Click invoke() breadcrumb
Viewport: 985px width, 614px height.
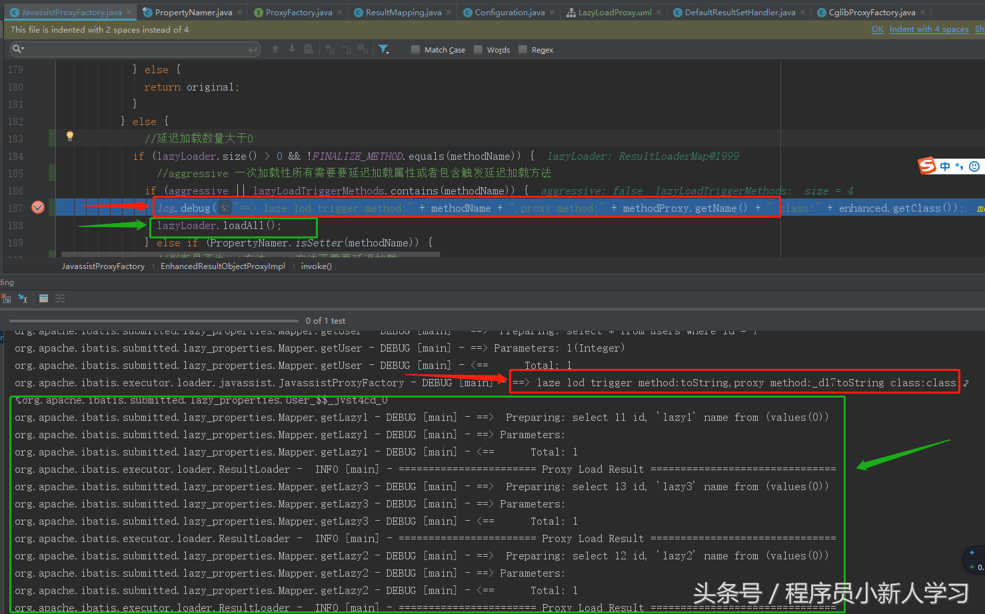(316, 266)
